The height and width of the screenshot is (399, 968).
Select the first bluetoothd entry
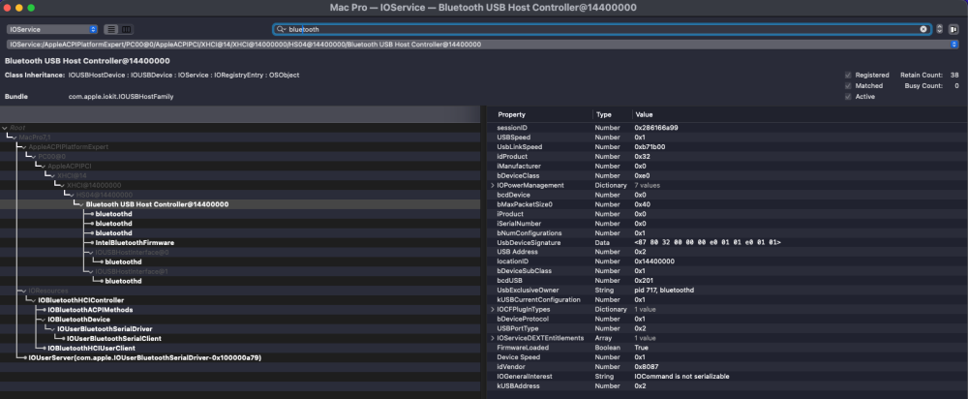pyautogui.click(x=113, y=214)
